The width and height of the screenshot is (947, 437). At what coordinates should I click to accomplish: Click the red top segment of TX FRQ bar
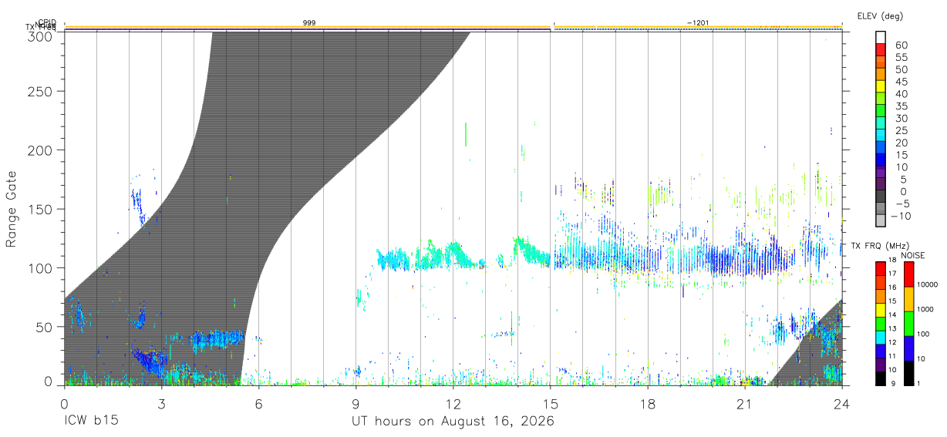pyautogui.click(x=881, y=268)
